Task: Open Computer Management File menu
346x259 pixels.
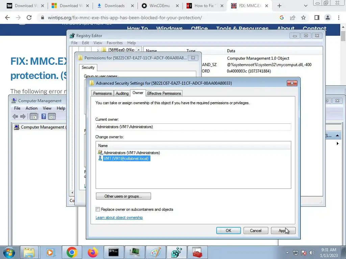Action: 17,108
